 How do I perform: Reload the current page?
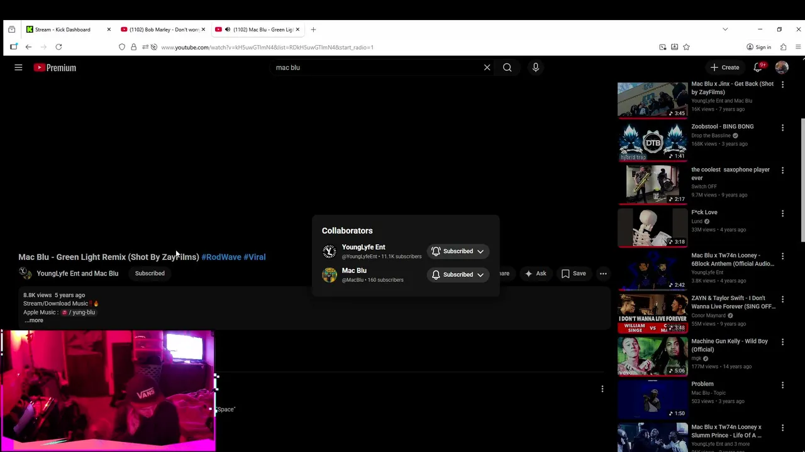pyautogui.click(x=58, y=47)
